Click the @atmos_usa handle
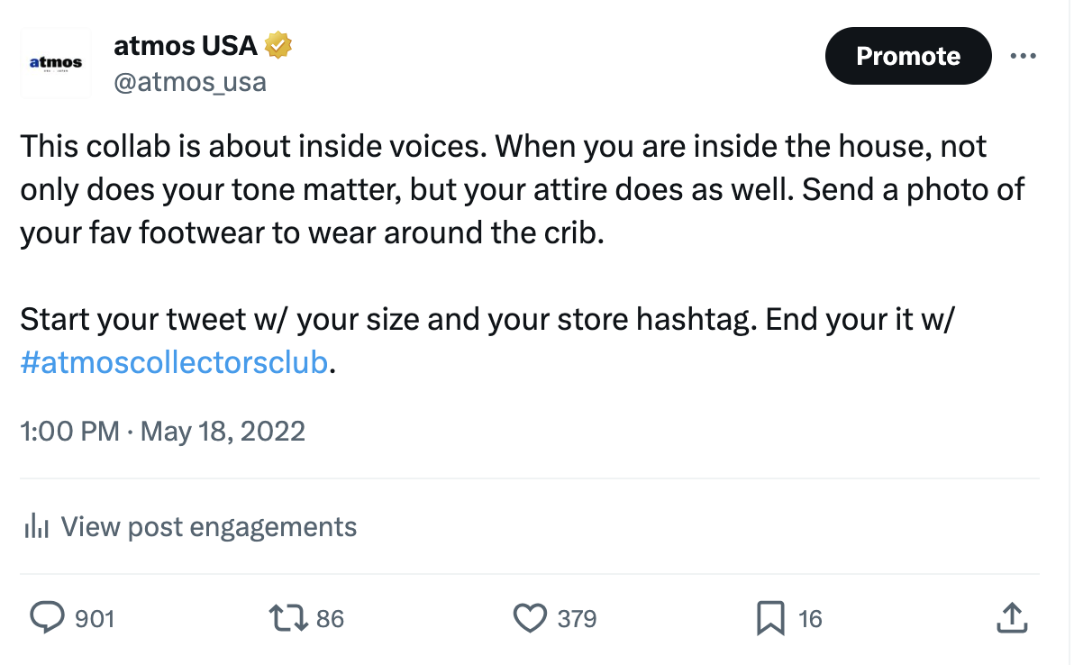This screenshot has width=1074, height=665. tap(189, 82)
